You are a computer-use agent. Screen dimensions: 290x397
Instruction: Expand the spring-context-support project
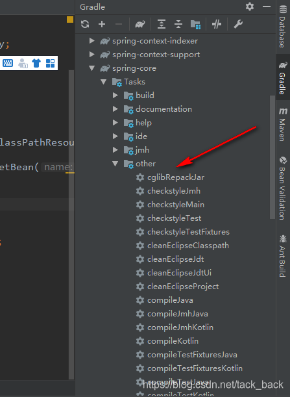tap(92, 54)
